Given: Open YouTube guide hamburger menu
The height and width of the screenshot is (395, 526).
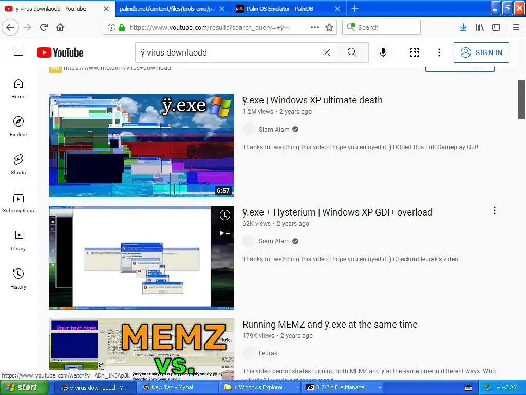Looking at the screenshot, I should 18,52.
